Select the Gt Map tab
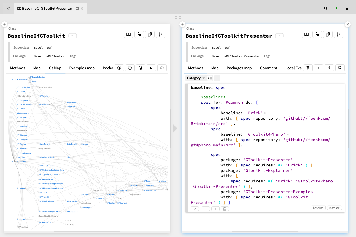Screen dimensions: 356x237 tap(55, 68)
